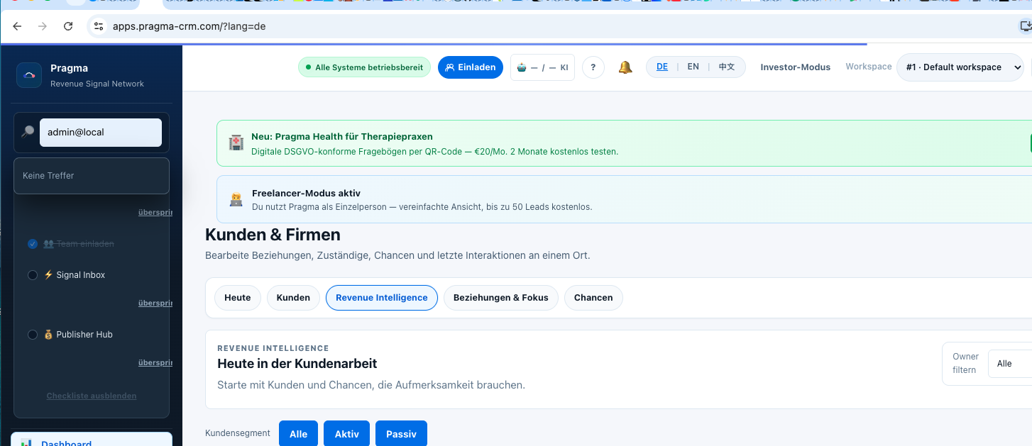
Task: Click Checkliste ausblenden link
Action: 92,396
